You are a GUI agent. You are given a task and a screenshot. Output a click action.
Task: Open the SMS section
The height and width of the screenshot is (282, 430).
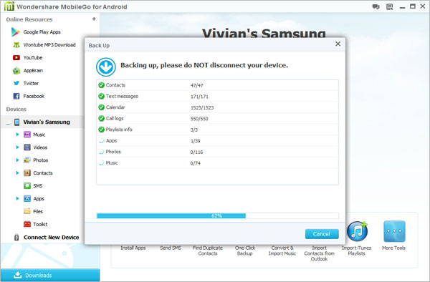[33, 186]
